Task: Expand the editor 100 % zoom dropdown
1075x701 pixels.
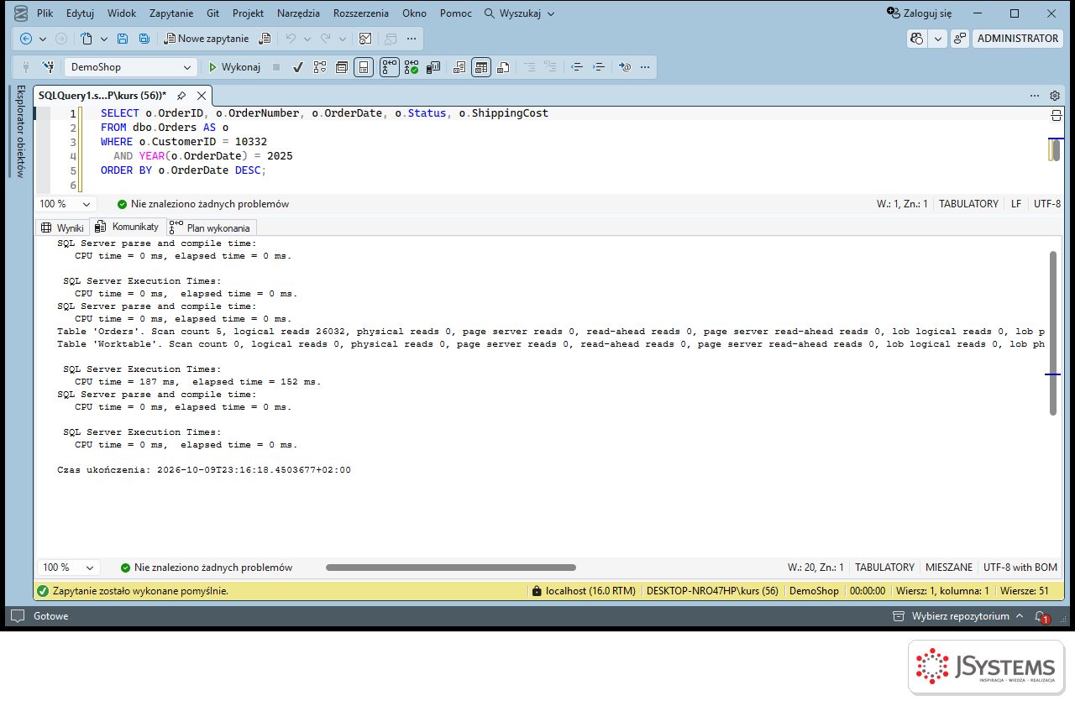Action: coord(66,204)
